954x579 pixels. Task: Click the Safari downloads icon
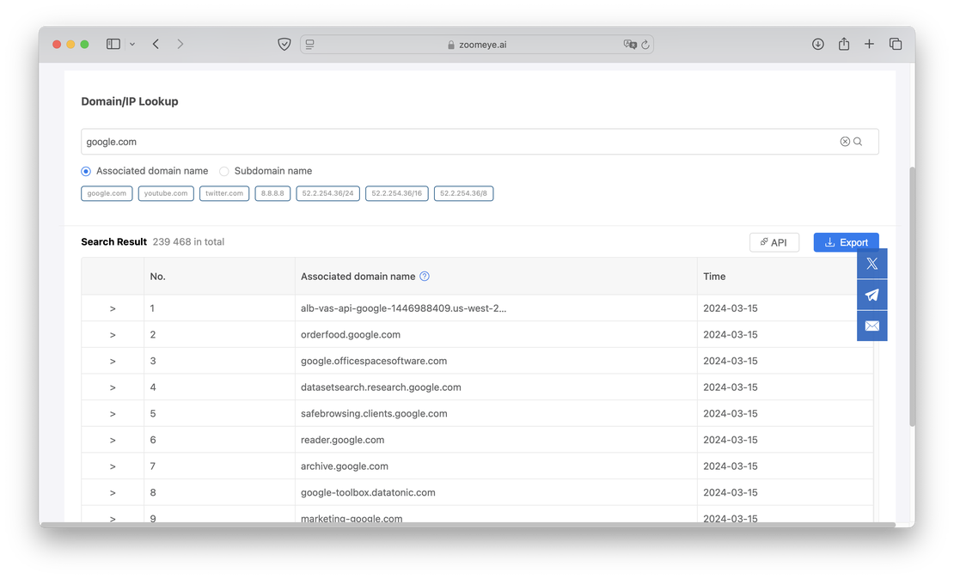point(817,43)
